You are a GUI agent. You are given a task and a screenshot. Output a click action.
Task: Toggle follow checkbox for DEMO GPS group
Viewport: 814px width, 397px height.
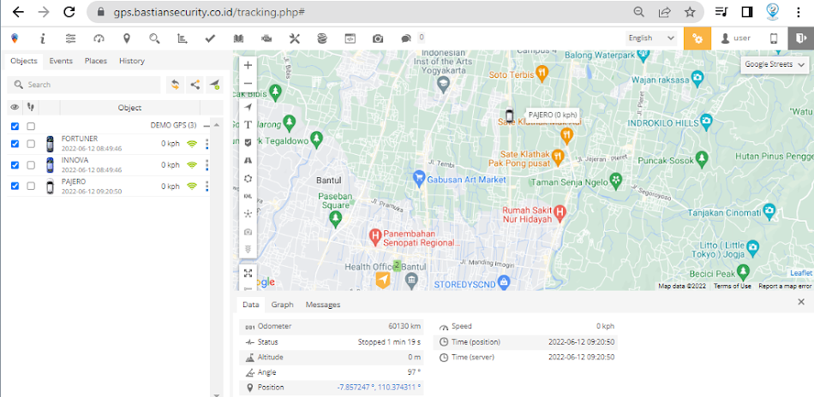pyautogui.click(x=31, y=126)
